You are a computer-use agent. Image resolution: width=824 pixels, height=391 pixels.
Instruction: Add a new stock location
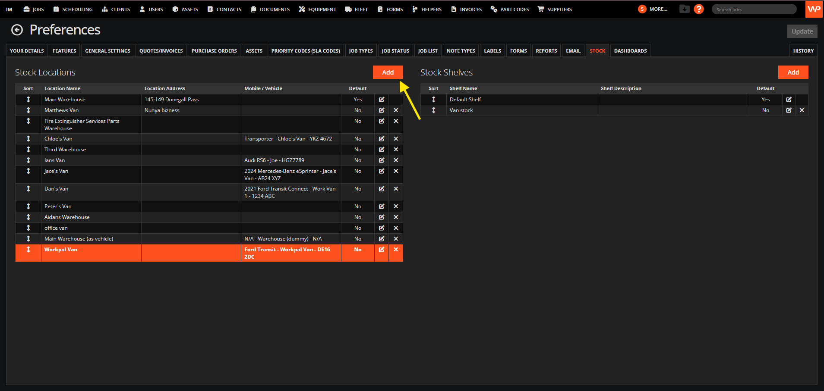[x=388, y=72]
